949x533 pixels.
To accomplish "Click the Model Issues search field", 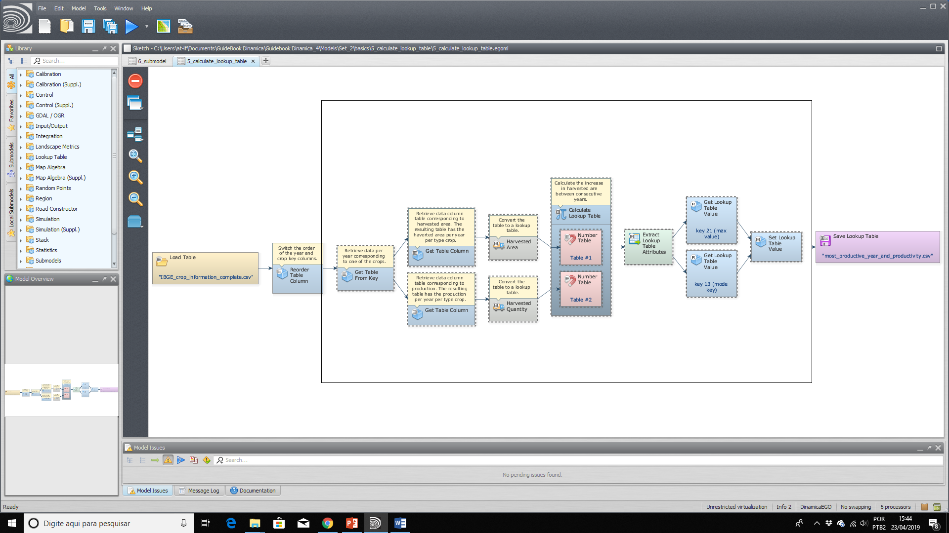I will pyautogui.click(x=578, y=460).
